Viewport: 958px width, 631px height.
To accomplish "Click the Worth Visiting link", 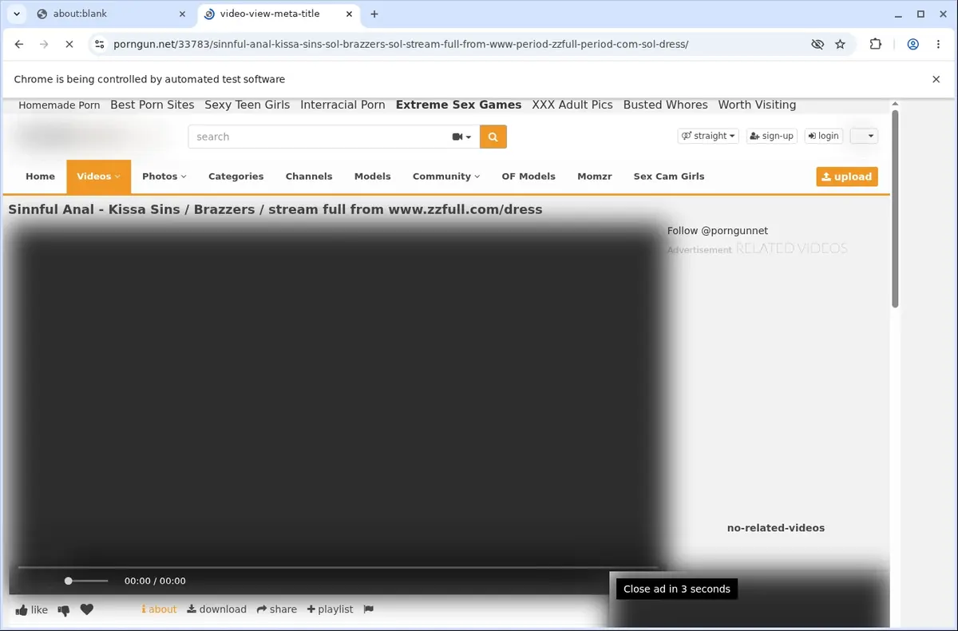I will tap(757, 105).
